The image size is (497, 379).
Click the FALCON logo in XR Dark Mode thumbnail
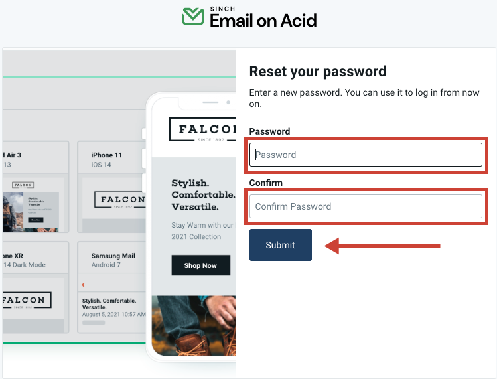[25, 300]
